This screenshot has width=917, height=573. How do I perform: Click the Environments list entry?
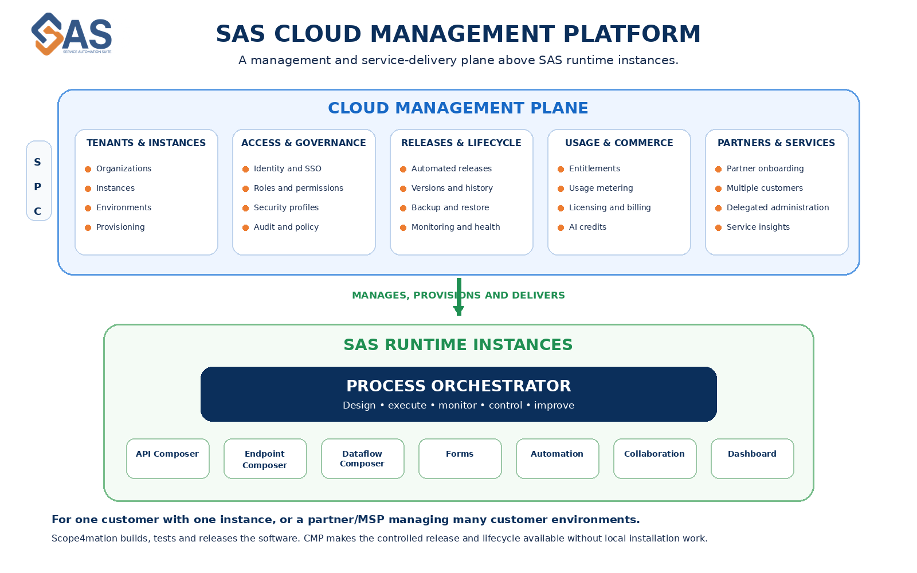tap(118, 207)
